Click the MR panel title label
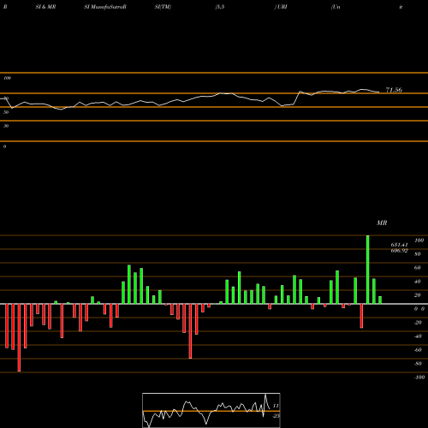 coord(382,223)
